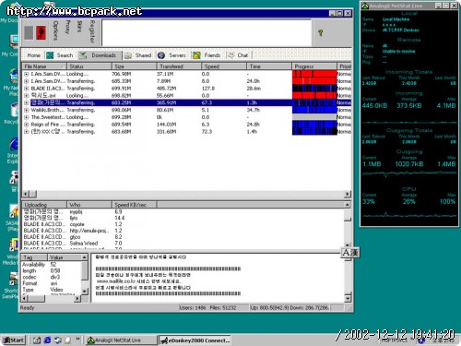Open the Chat tab icon
The height and width of the screenshot is (346, 461).
click(230, 55)
